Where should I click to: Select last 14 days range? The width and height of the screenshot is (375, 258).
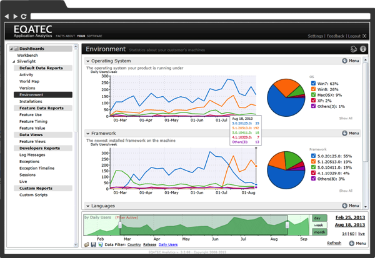pyautogui.click(x=344, y=234)
